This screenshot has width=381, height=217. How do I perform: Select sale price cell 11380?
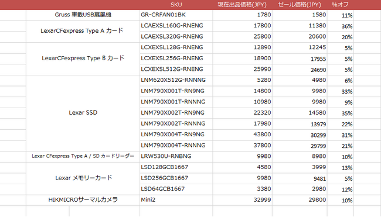pos(300,26)
